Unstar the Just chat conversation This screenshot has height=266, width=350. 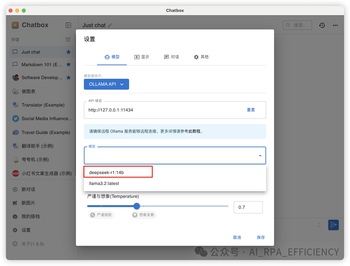[x=69, y=52]
